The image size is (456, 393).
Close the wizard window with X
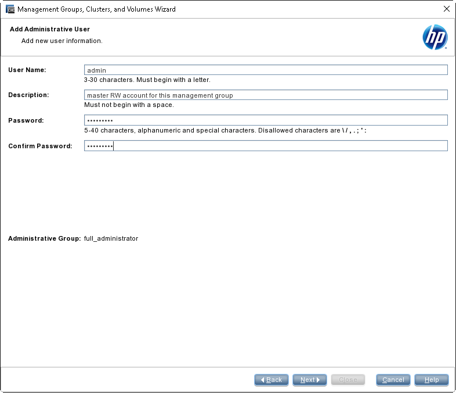point(447,9)
